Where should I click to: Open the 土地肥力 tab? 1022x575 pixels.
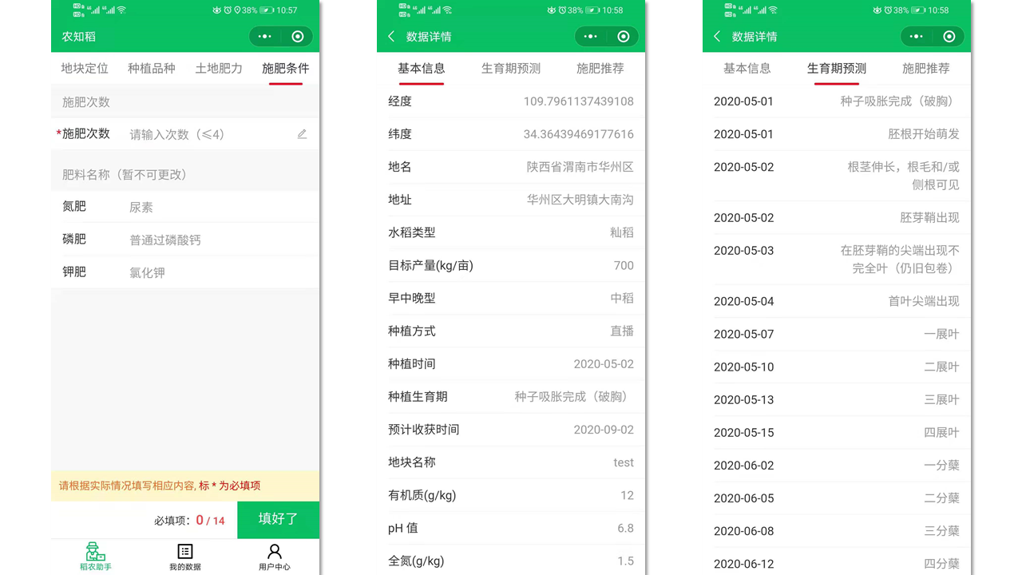[x=219, y=69]
